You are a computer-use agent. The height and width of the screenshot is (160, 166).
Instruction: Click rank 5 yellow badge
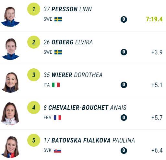tap(34, 140)
